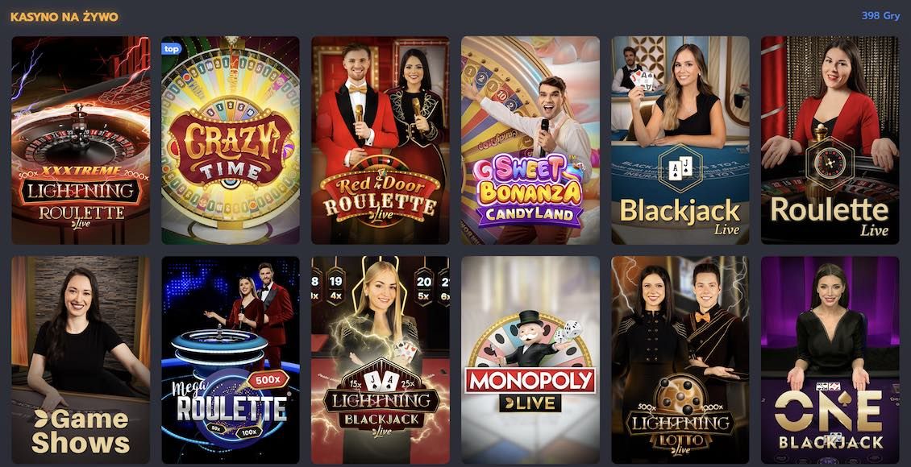Click the hexagon roulette wheel icon

[x=830, y=163]
